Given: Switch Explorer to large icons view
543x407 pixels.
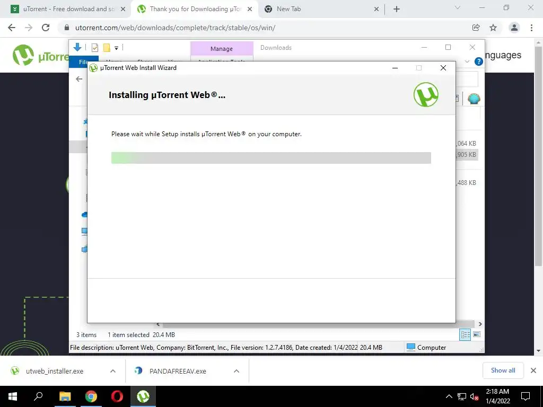Looking at the screenshot, I should [x=477, y=334].
